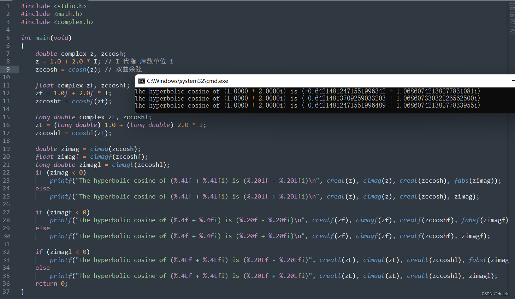Minimize the cmd.exe window

[513, 81]
